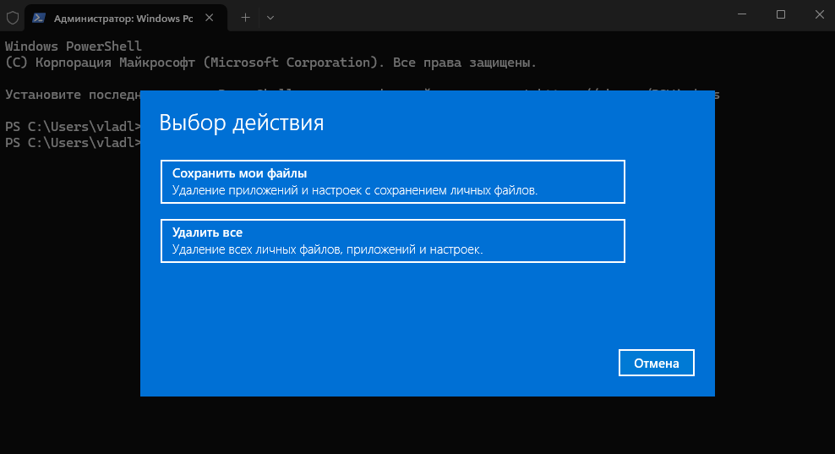Click the "Удаление всех личных файлов" description
835x454 pixels.
point(327,249)
